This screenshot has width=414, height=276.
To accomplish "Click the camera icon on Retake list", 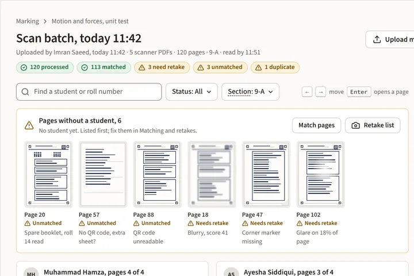I will (x=356, y=125).
